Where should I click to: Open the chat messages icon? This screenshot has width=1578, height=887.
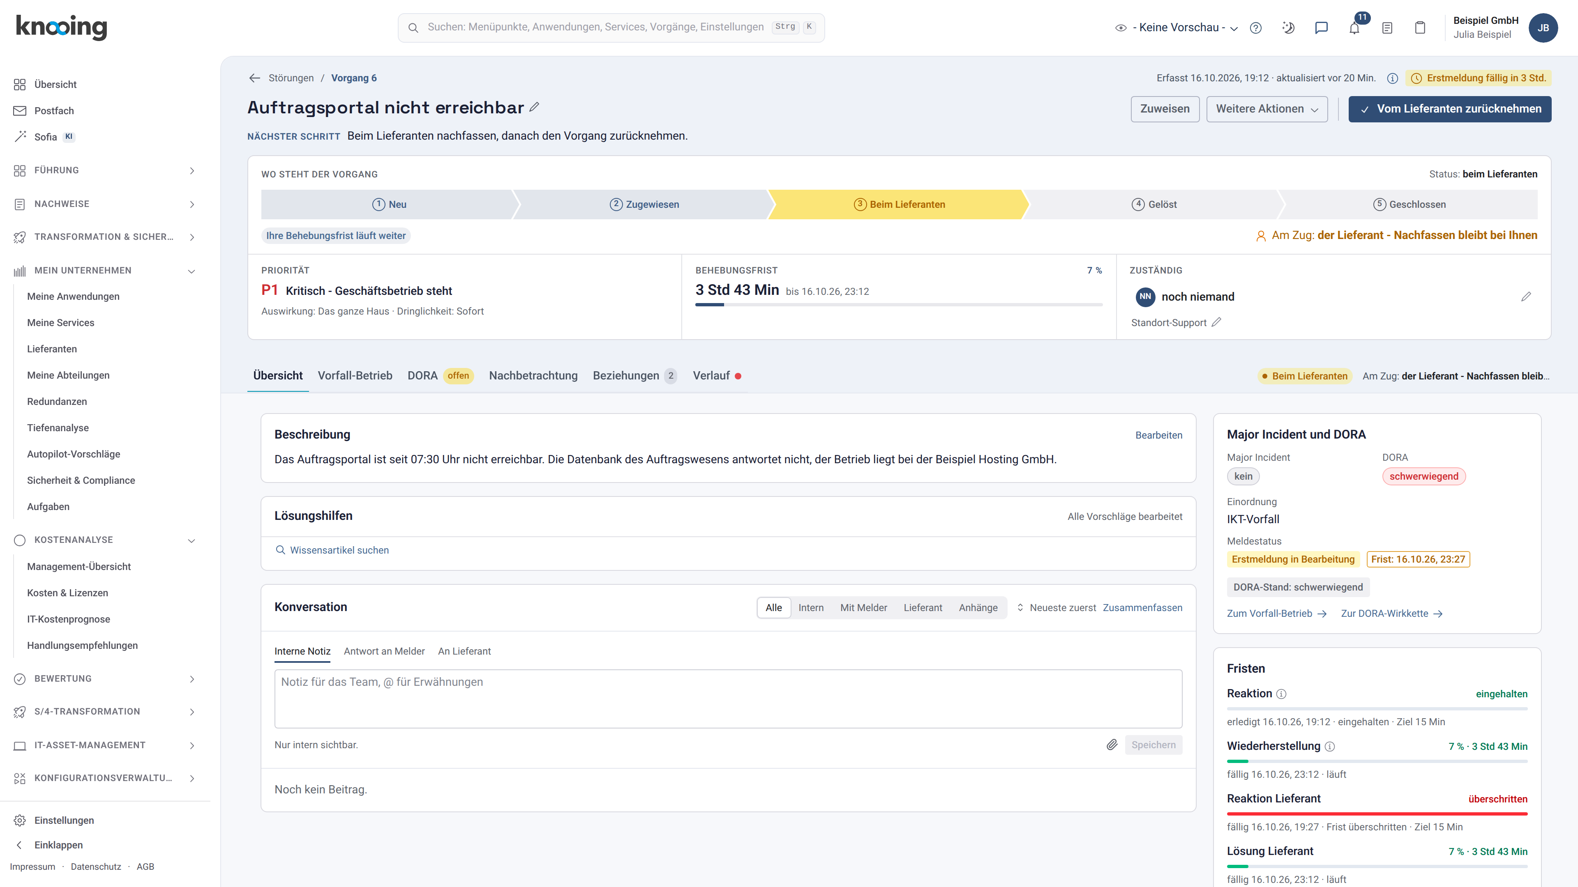pyautogui.click(x=1321, y=28)
